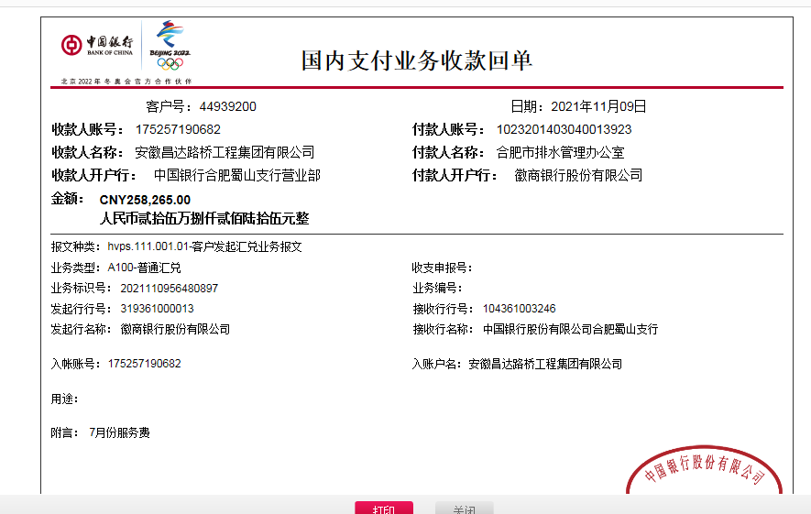
Task: Click the Bank of China logo
Action: coord(97,45)
